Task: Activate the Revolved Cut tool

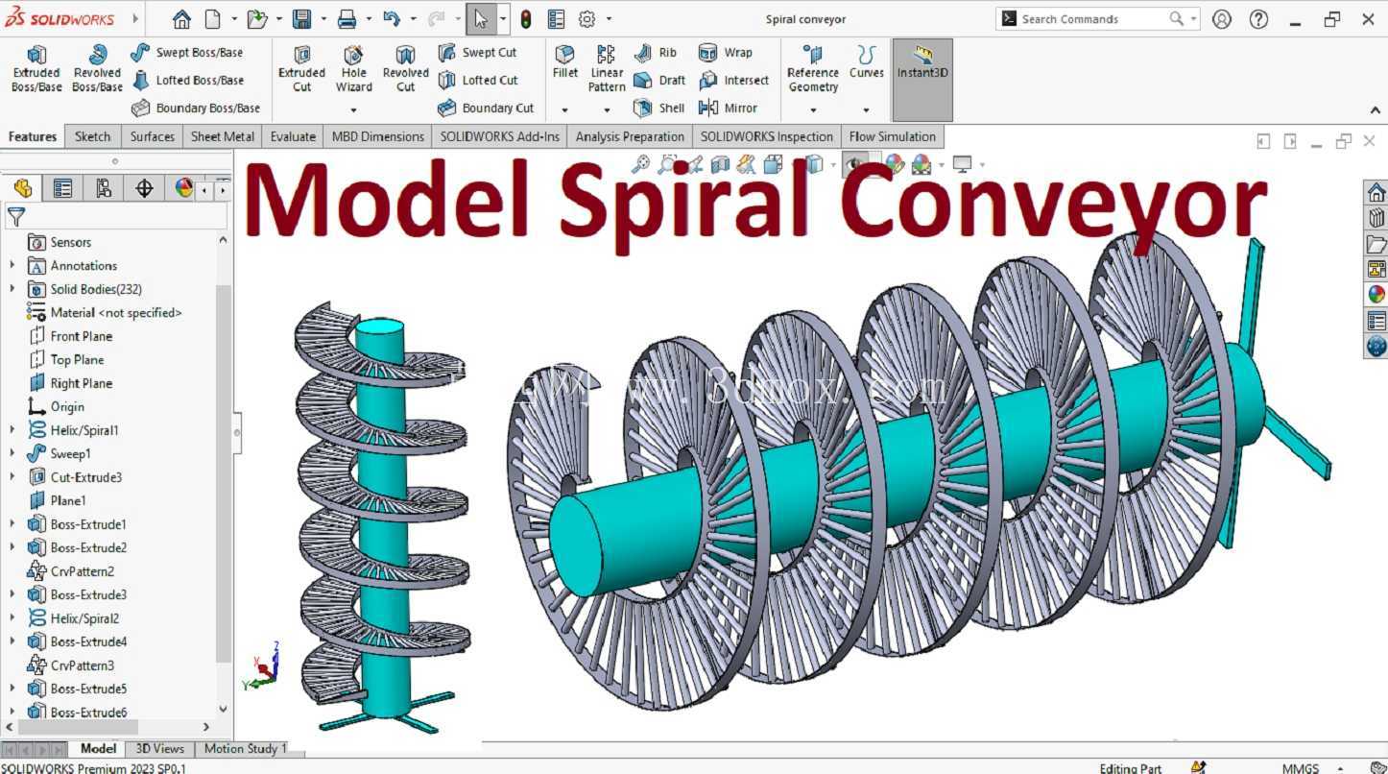Action: 405,69
